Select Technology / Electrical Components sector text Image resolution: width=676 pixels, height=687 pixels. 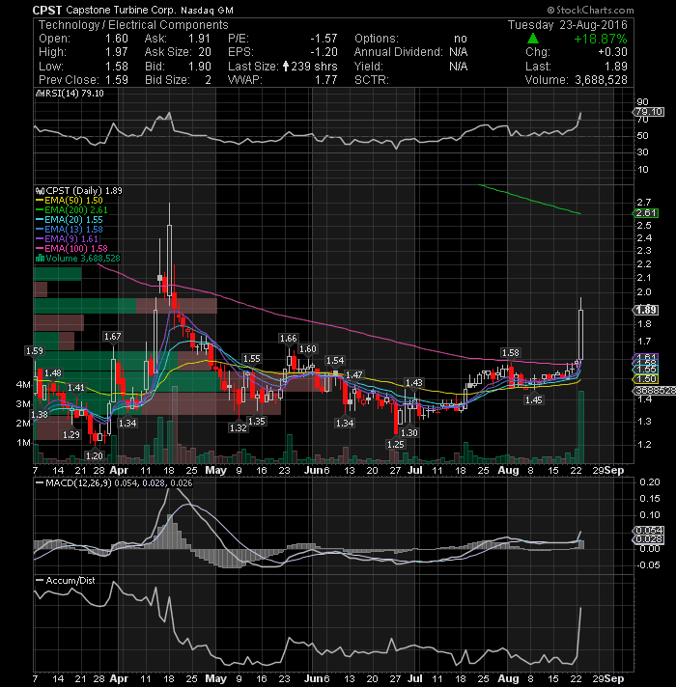(x=133, y=25)
